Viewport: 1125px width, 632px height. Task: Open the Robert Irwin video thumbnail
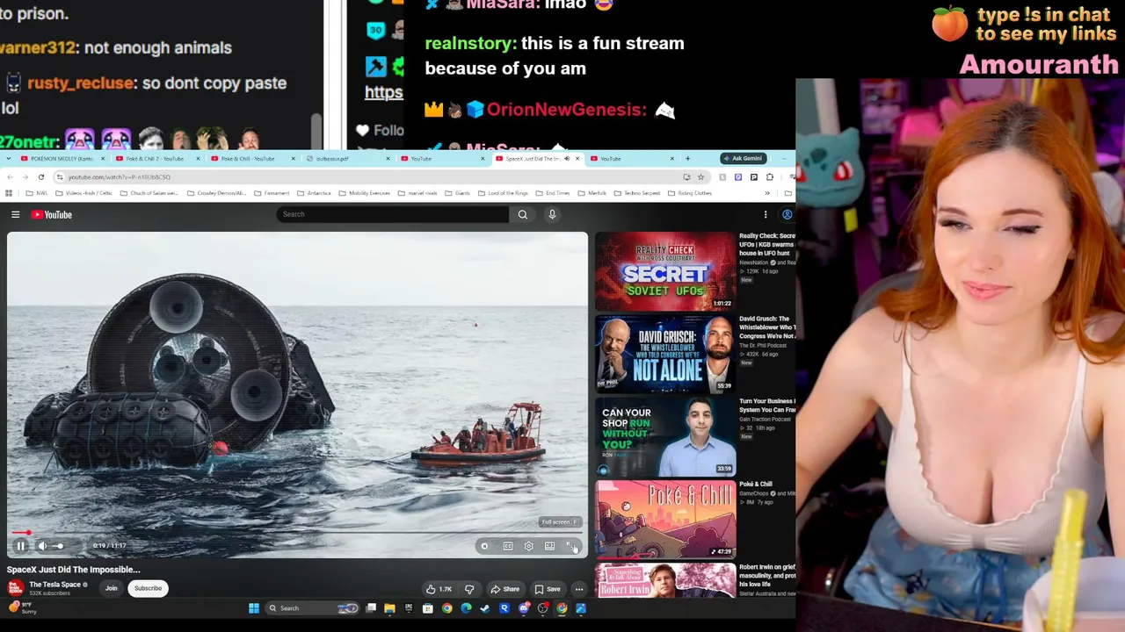click(665, 580)
